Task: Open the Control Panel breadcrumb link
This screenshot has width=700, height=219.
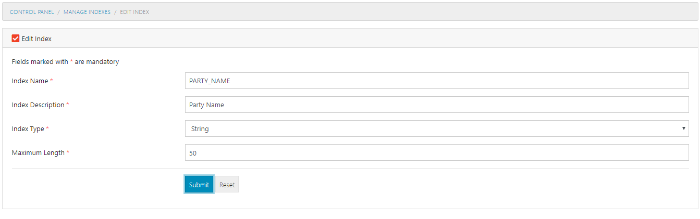Action: tap(32, 12)
